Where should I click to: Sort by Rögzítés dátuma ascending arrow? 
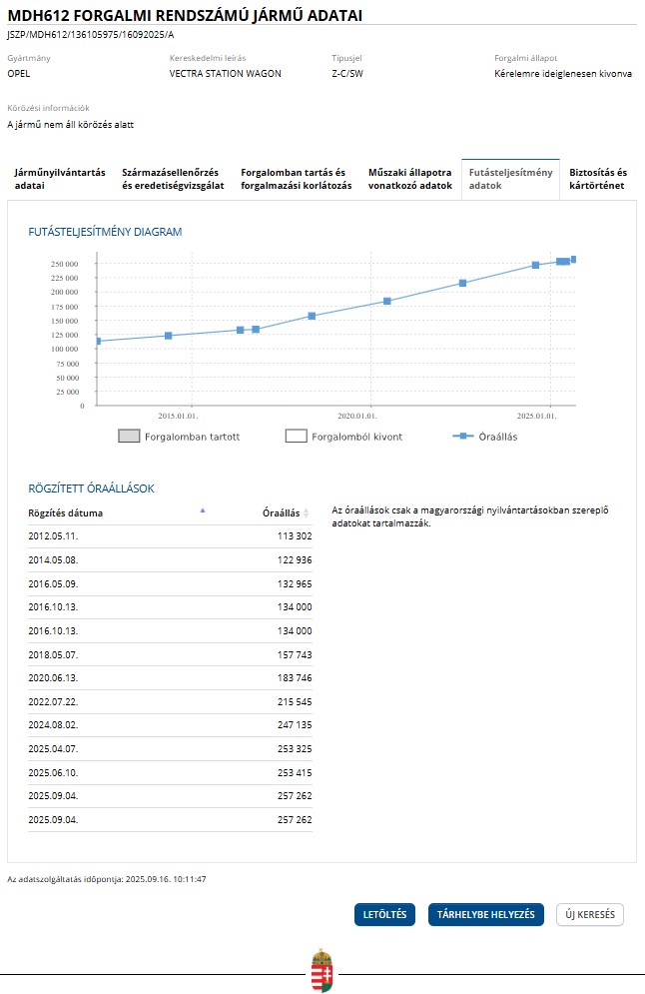(x=203, y=510)
